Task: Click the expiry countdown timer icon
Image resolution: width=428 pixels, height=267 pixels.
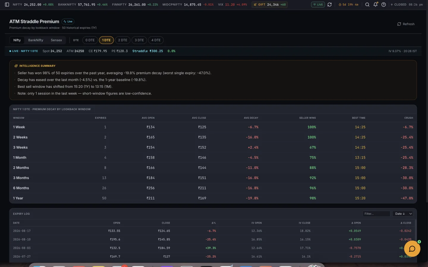Action: [x=340, y=5]
